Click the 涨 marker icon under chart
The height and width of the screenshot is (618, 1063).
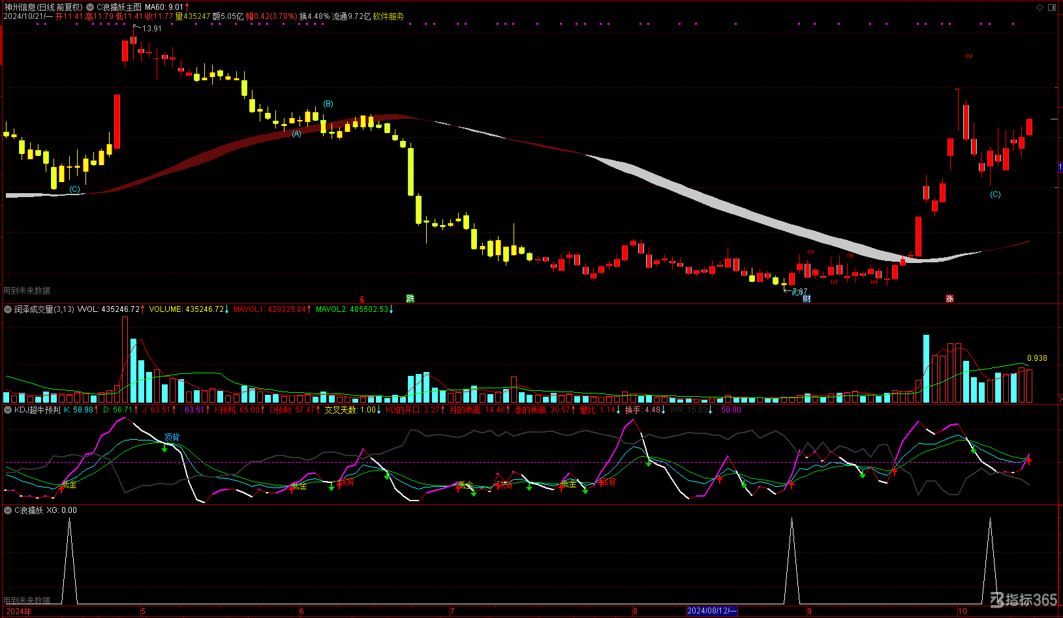coord(949,298)
